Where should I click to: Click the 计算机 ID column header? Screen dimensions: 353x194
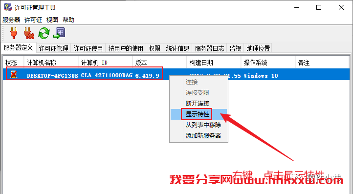pos(105,63)
